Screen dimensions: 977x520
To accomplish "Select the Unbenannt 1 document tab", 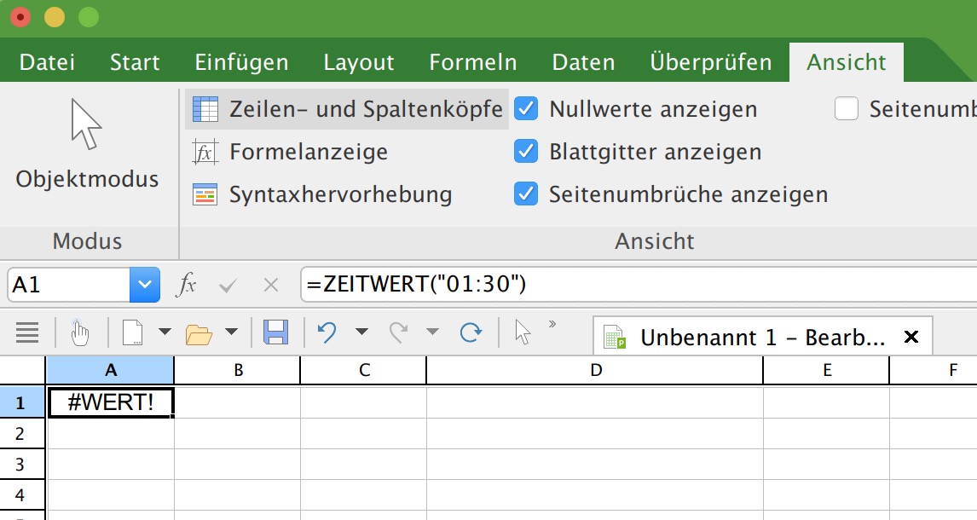I will 763,338.
